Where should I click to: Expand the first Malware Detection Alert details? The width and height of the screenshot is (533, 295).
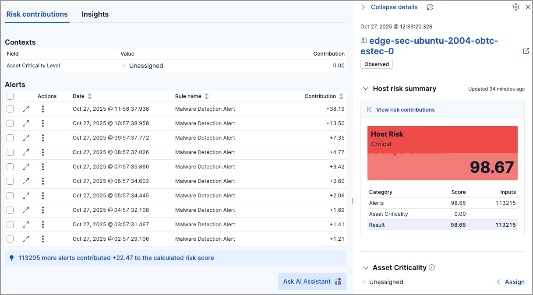click(26, 109)
